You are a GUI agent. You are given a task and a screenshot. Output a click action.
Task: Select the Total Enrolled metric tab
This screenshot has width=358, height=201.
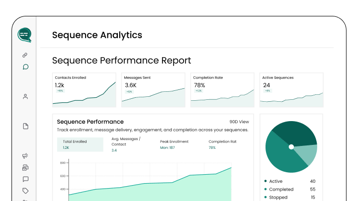click(80, 144)
